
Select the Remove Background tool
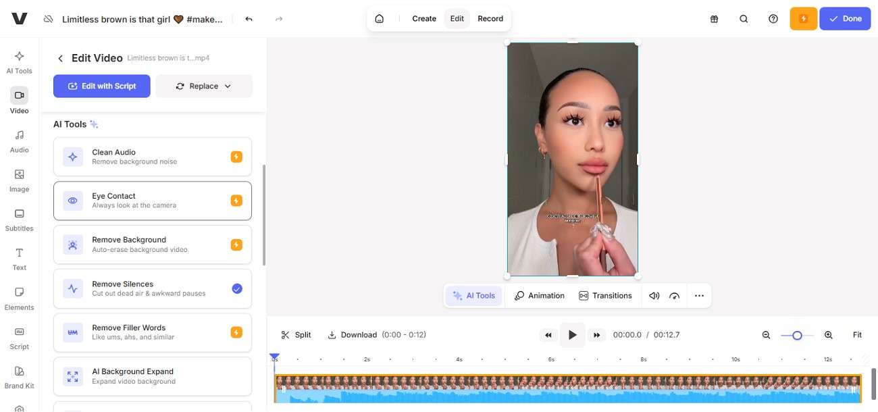click(153, 244)
